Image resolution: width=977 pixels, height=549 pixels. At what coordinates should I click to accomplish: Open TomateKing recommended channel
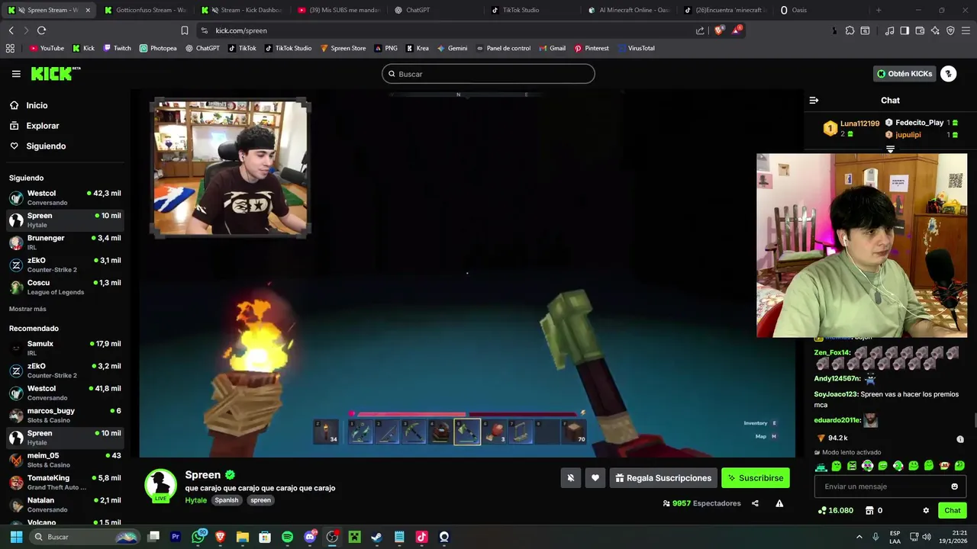(65, 482)
